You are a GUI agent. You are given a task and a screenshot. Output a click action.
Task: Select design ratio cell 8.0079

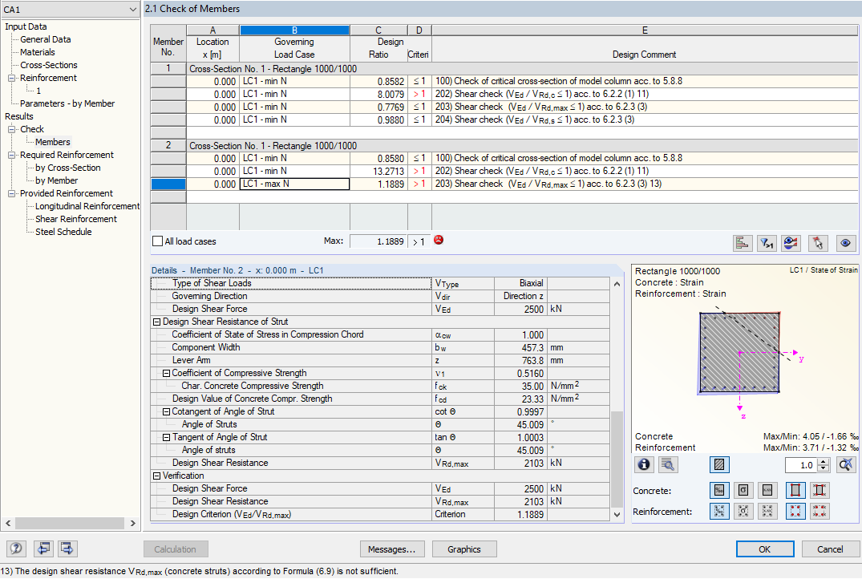(x=378, y=94)
